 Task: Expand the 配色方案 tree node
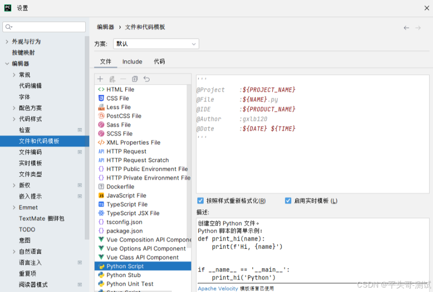pos(14,108)
